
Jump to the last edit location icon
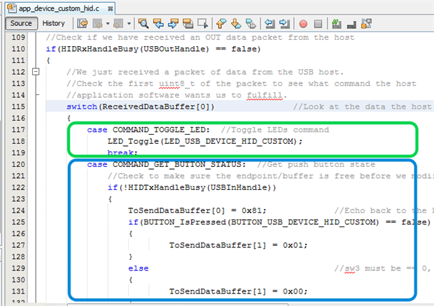83,24
